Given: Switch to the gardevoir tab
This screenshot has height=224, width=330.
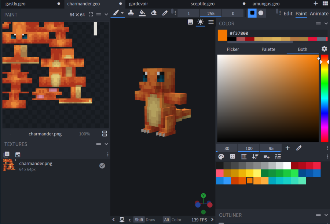Looking at the screenshot, I should pyautogui.click(x=139, y=4).
